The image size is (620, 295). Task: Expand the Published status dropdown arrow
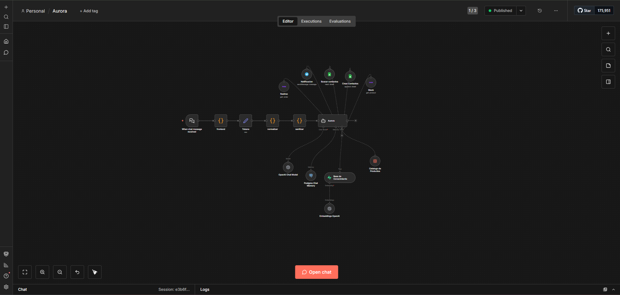click(x=521, y=11)
